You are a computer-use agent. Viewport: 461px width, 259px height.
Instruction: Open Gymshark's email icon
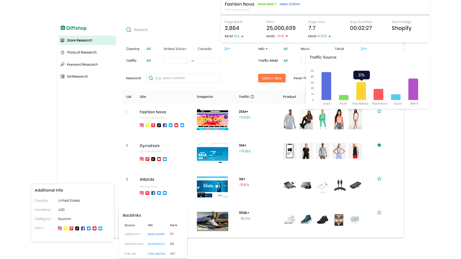coord(165,159)
